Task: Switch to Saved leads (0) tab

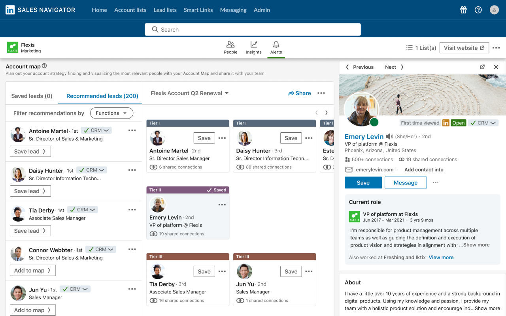Action: pyautogui.click(x=32, y=96)
